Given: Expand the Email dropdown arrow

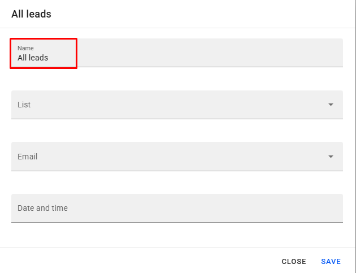Looking at the screenshot, I should pyautogui.click(x=331, y=157).
